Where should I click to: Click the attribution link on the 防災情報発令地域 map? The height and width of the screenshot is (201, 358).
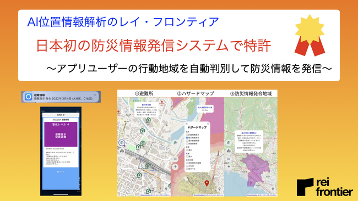(x=262, y=195)
